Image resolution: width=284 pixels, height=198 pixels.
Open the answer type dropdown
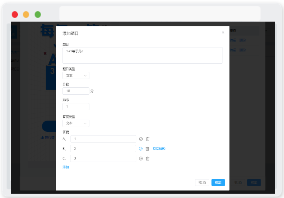coord(76,123)
